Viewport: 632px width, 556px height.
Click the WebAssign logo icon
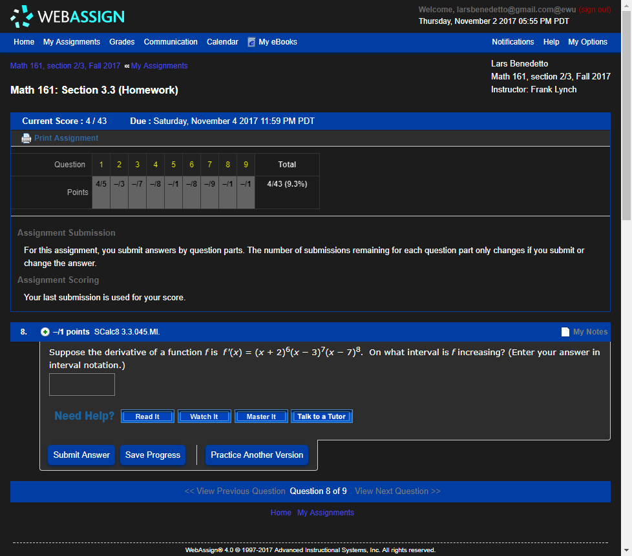click(x=21, y=16)
